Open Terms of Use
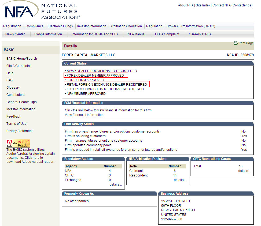 tap(16, 124)
